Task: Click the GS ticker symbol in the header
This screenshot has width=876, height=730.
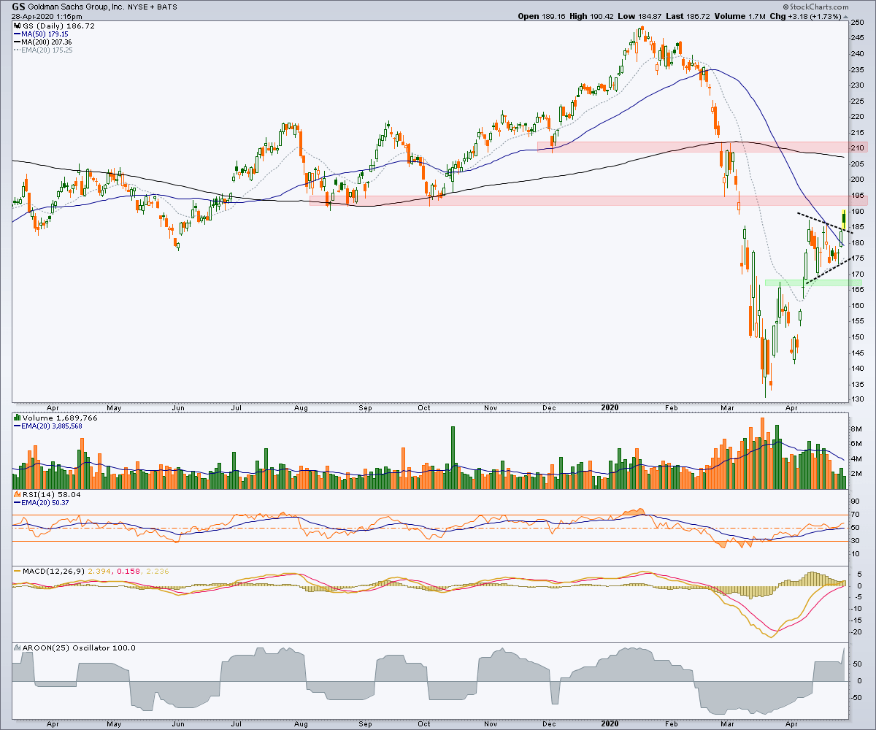Action: [x=20, y=6]
